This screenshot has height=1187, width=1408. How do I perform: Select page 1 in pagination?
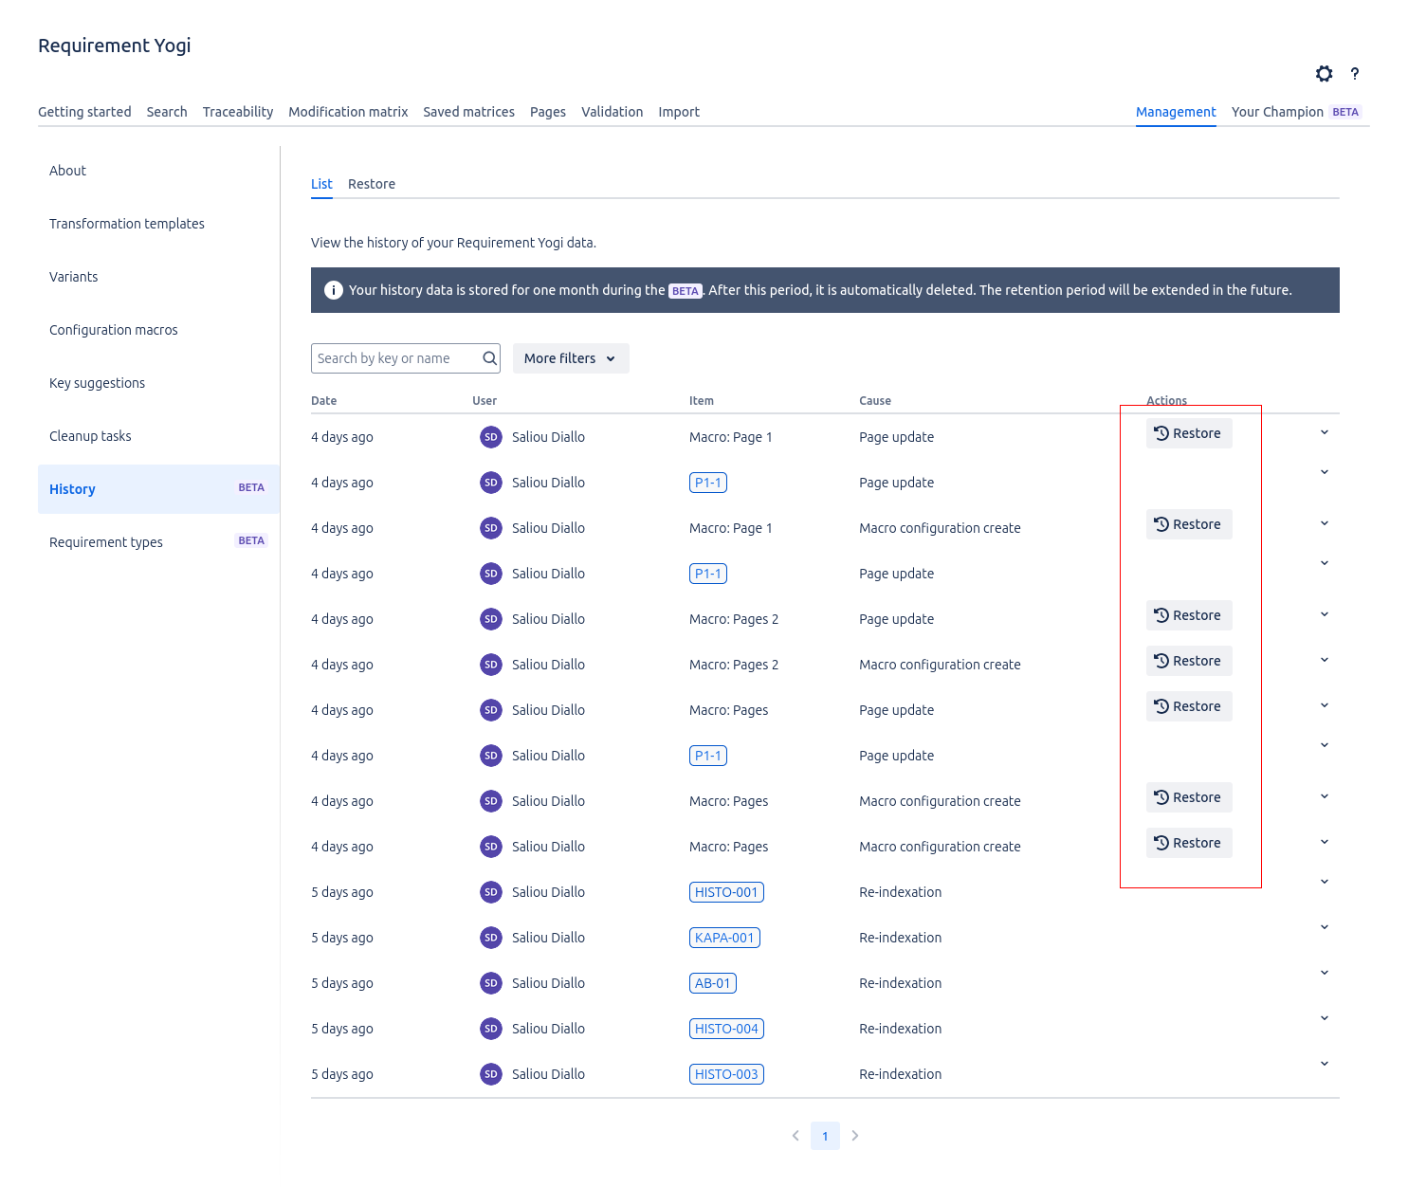[825, 1136]
